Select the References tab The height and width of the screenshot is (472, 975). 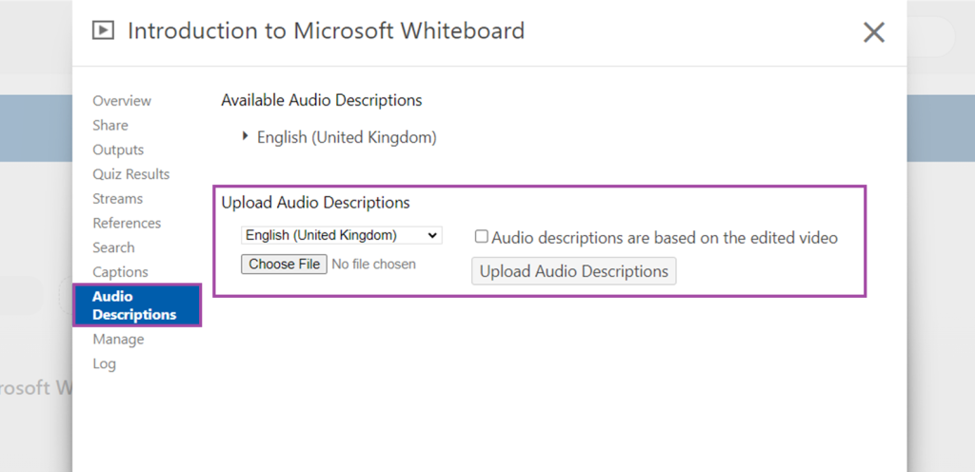(x=127, y=223)
